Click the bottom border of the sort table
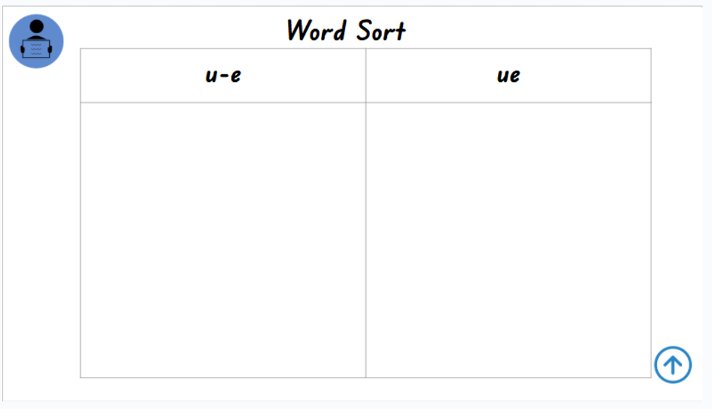712x409 pixels. click(x=365, y=377)
